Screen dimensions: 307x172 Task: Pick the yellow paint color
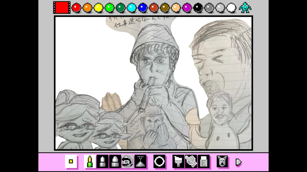point(98,8)
